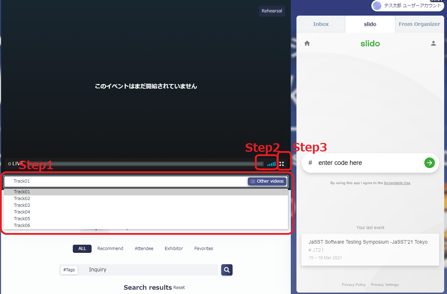This screenshot has height=294, width=447.
Task: Toggle the Recommend filter
Action: tap(110, 249)
